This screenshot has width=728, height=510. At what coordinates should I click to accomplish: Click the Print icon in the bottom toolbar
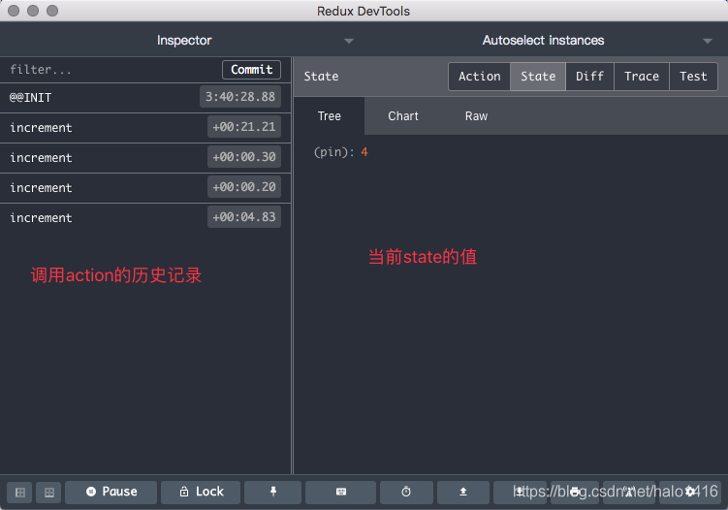[575, 492]
